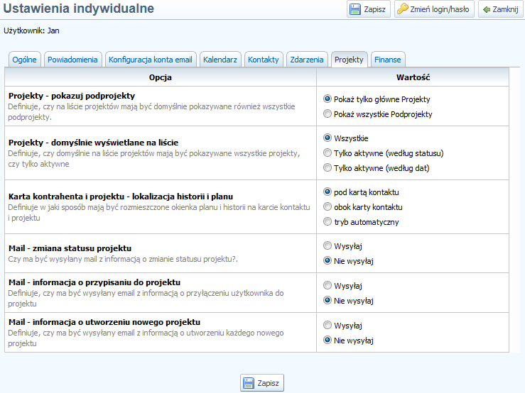Click the 'Opcja' column header

[x=161, y=77]
